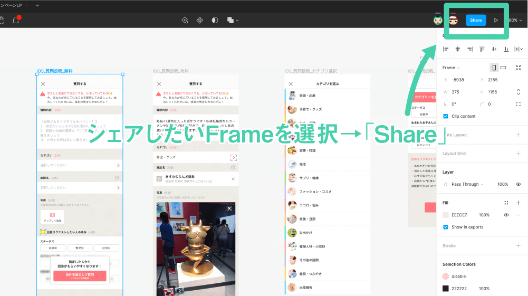Image resolution: width=528 pixels, height=296 pixels.
Task: Click the 222222 black color swatch
Action: click(446, 289)
